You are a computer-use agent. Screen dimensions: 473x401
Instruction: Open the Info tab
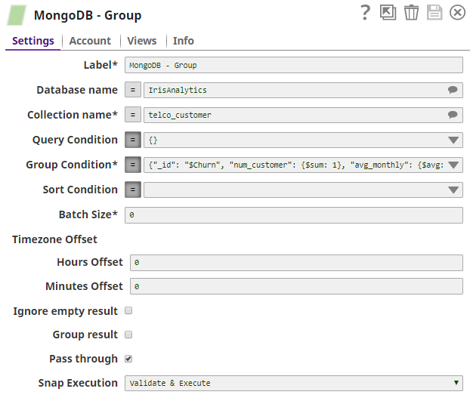183,41
